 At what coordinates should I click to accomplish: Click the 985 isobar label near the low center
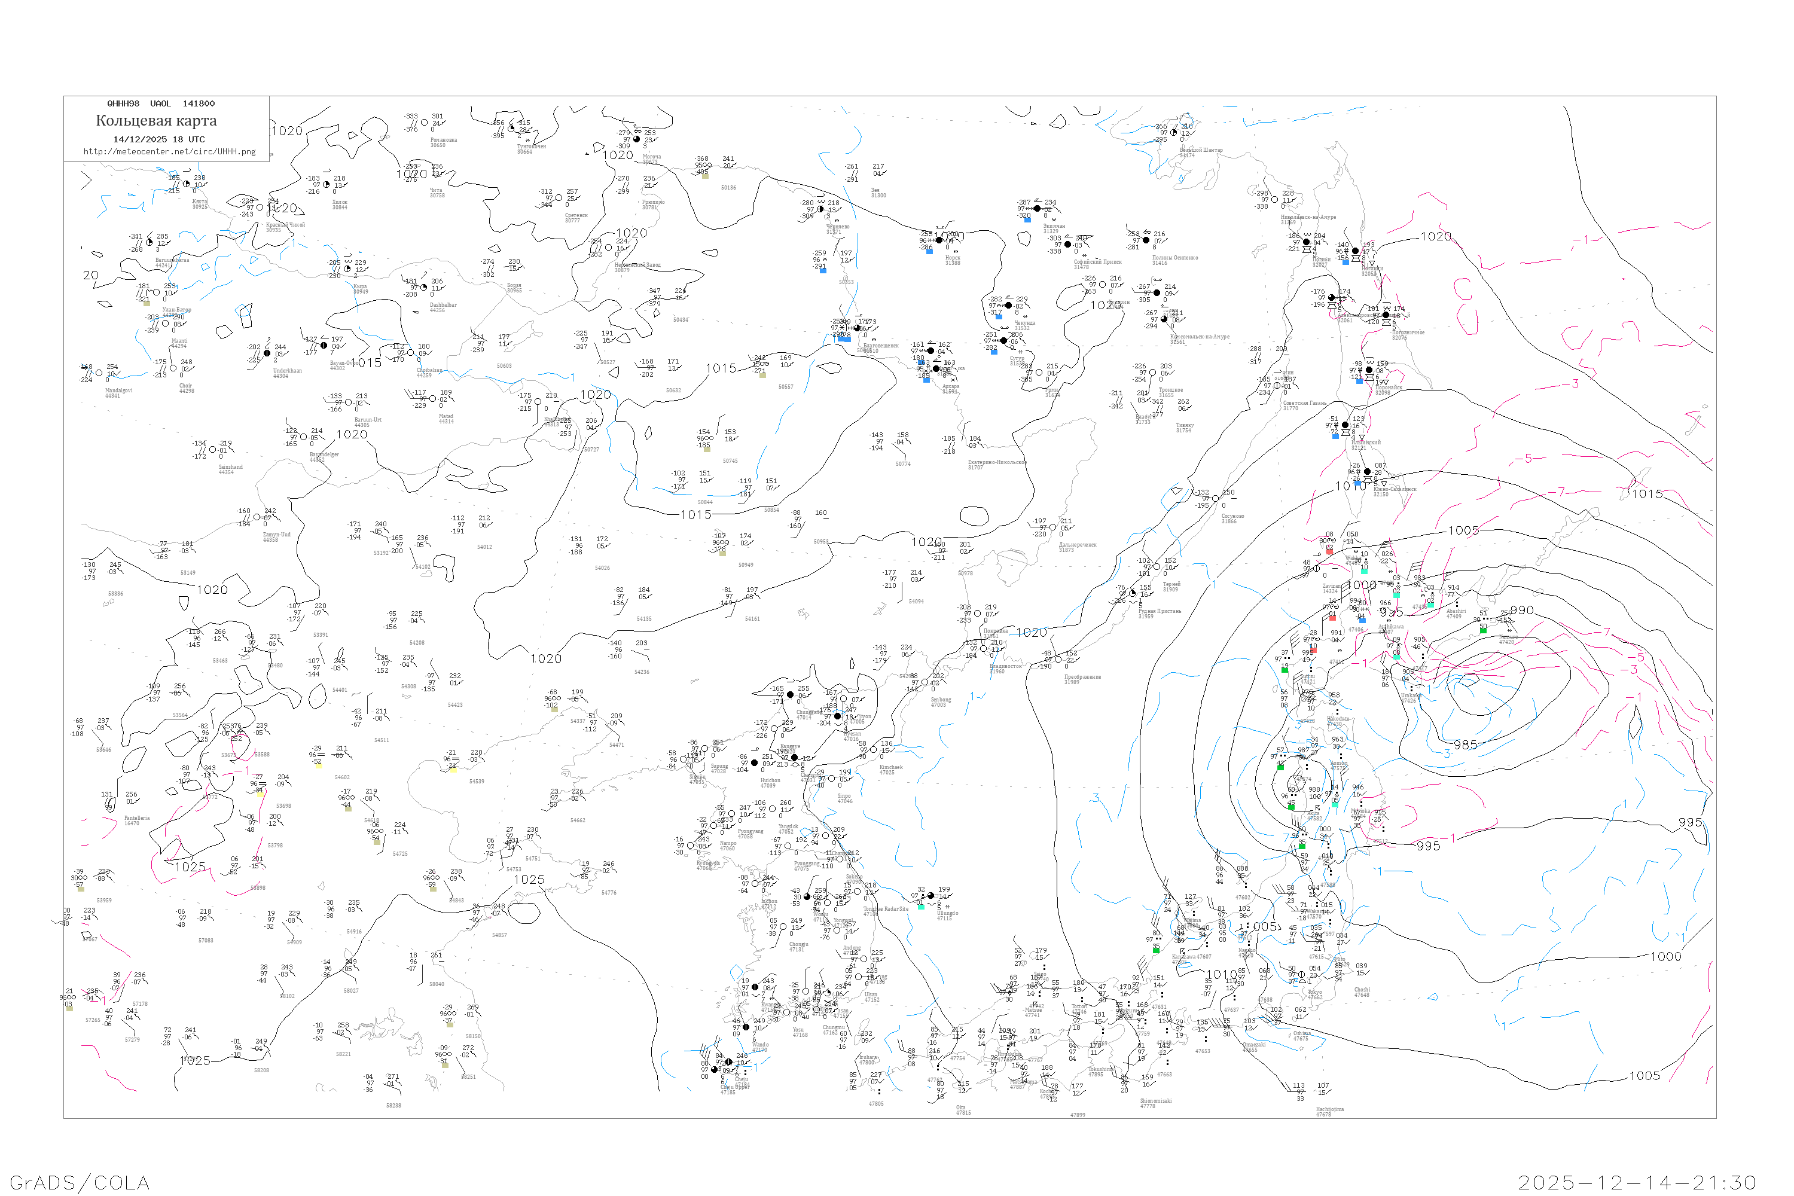coord(1465,745)
